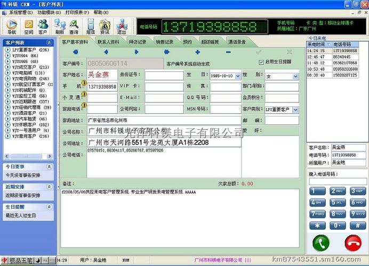Click the greyed checkmark save icon
Viewport: 369px width, 266px height.
click(x=259, y=52)
